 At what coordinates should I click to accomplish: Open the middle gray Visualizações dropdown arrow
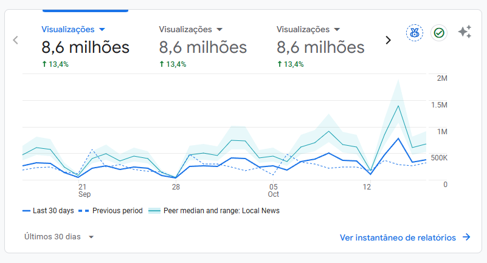pos(219,29)
